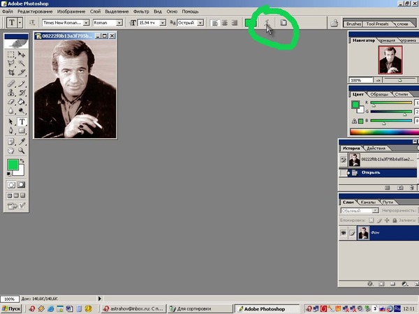
Task: Select the Hand tool
Action: pyautogui.click(x=10, y=151)
